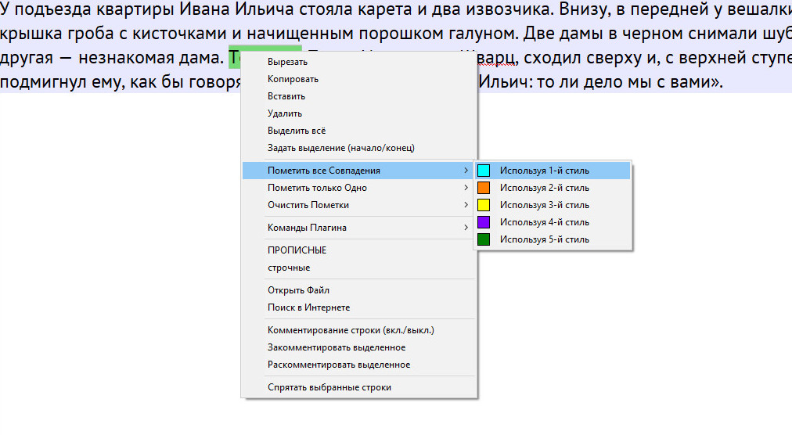Convert selection with ПРОПИСНЫЕ entry
This screenshot has width=792, height=435.
pos(358,250)
